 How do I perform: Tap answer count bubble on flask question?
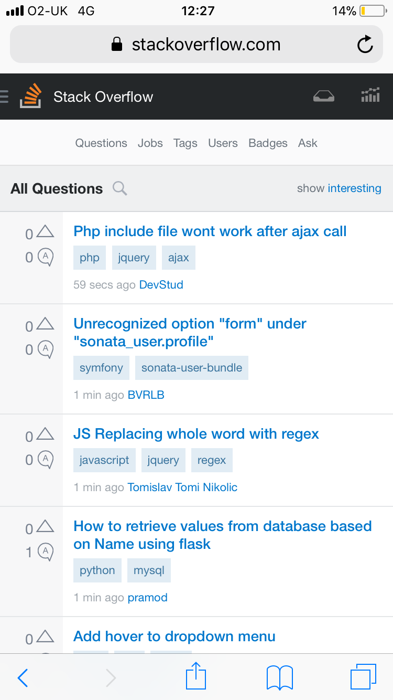[46, 551]
